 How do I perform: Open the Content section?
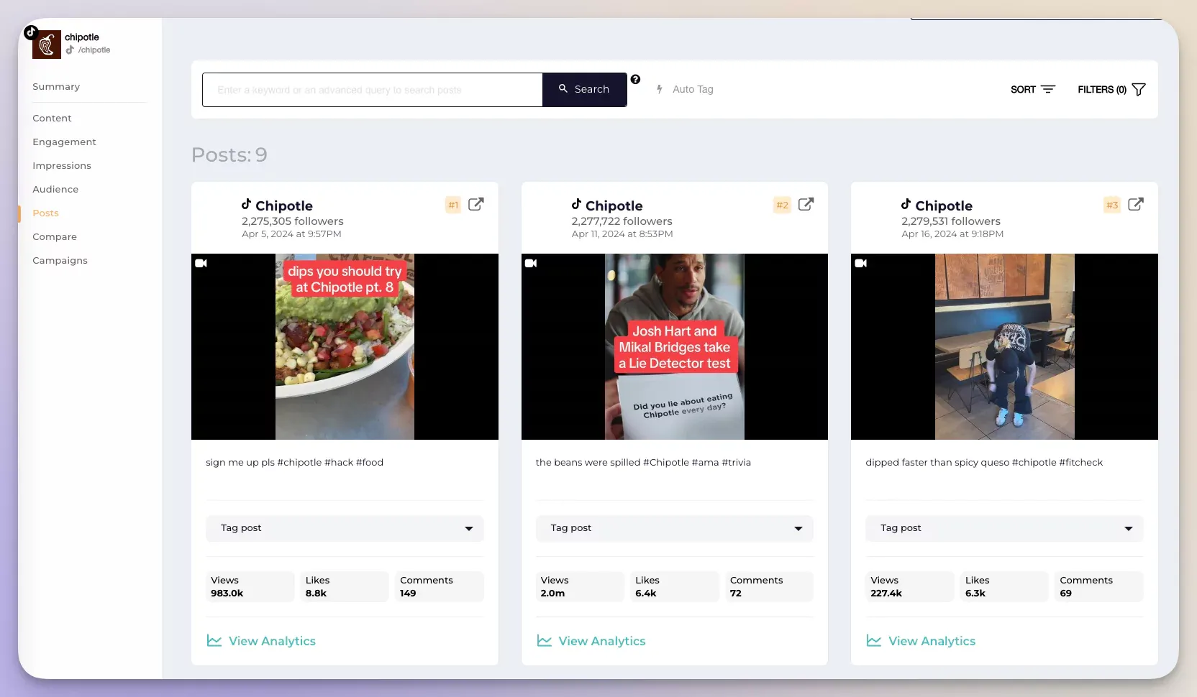52,118
